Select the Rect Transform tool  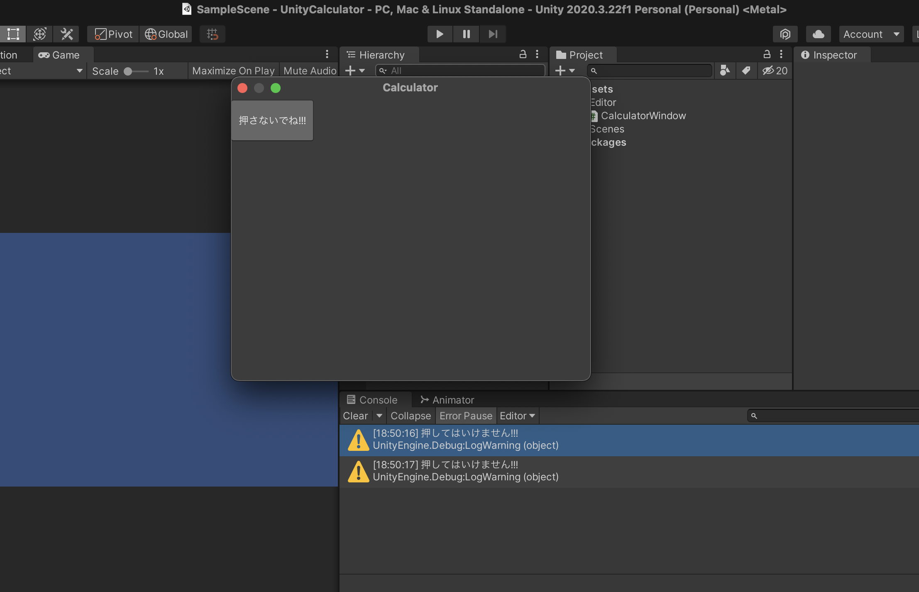[13, 34]
